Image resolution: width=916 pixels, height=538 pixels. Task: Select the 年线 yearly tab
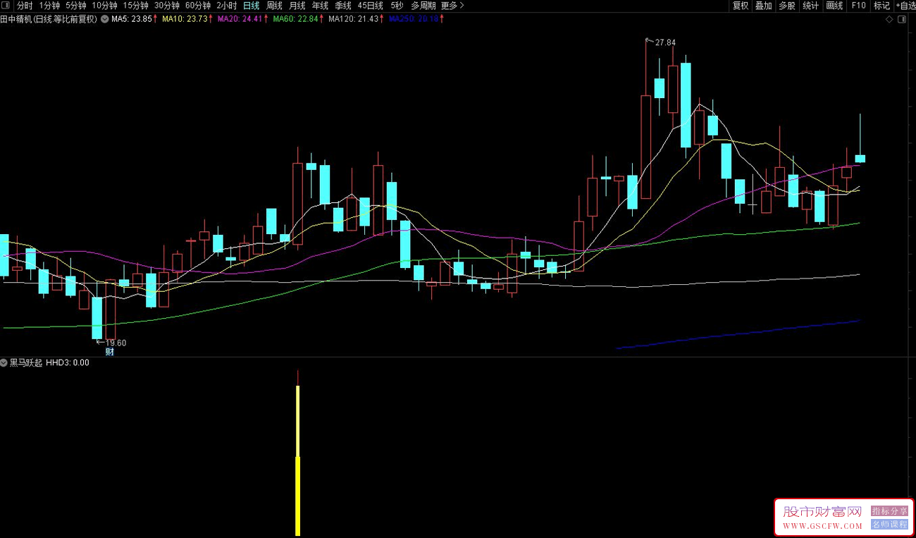[321, 6]
